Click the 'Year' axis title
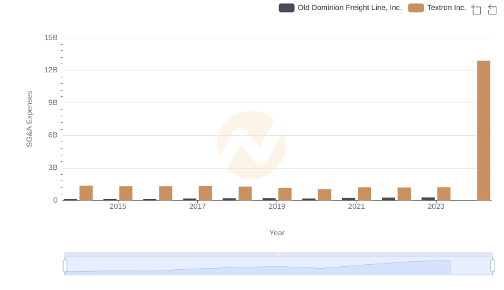The width and height of the screenshot is (504, 290). click(277, 233)
